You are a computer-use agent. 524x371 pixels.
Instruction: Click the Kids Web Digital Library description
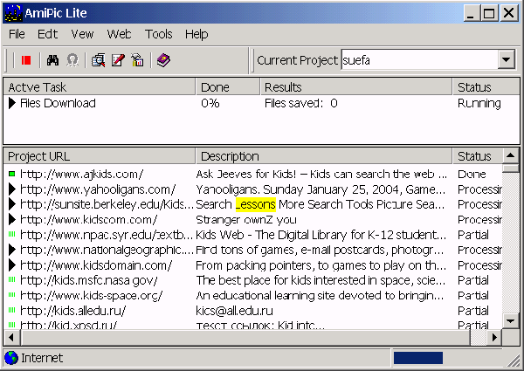point(321,235)
